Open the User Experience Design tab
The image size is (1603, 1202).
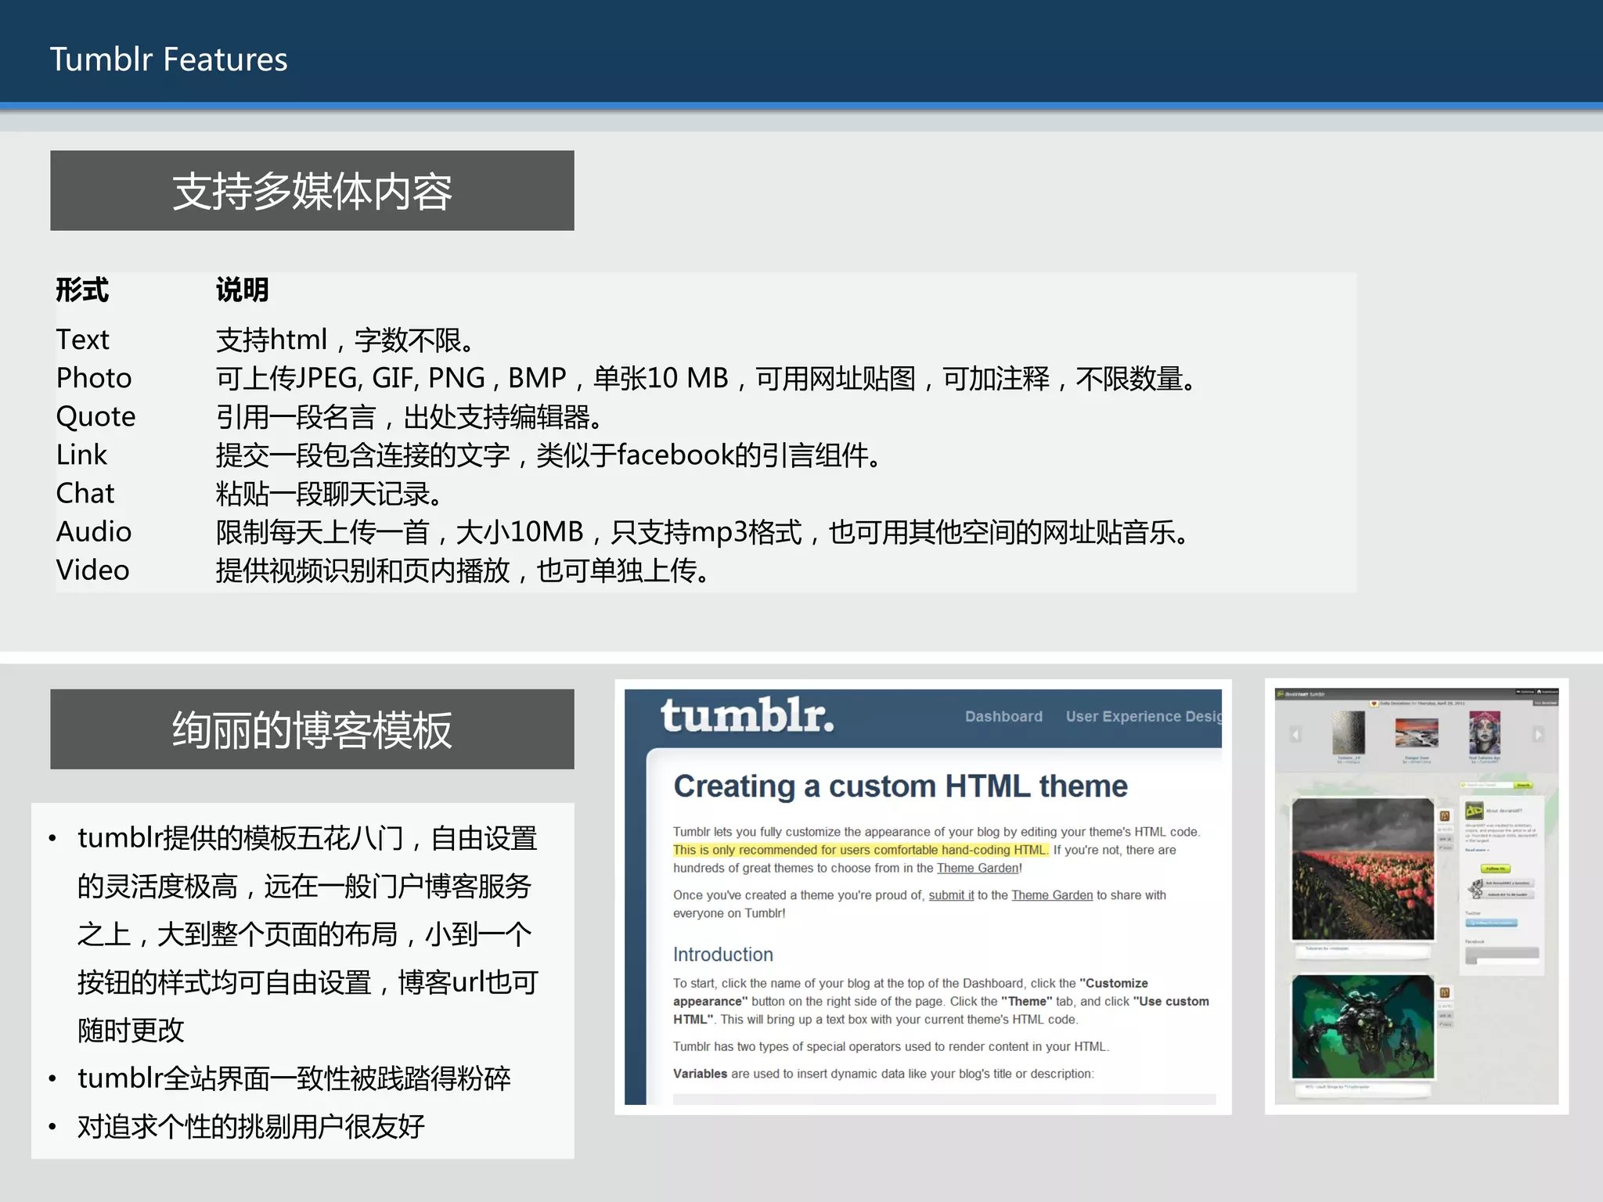tap(1143, 716)
